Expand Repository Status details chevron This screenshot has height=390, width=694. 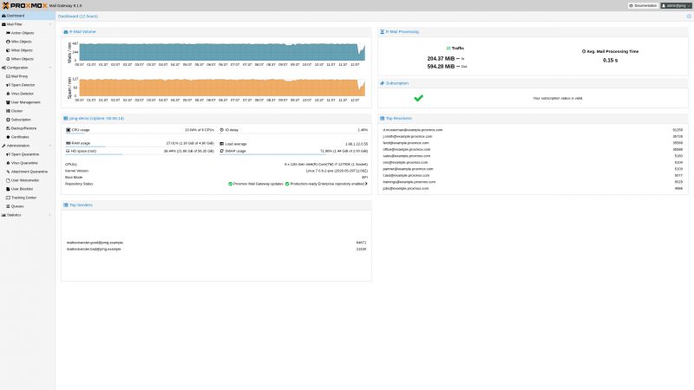pyautogui.click(x=366, y=184)
